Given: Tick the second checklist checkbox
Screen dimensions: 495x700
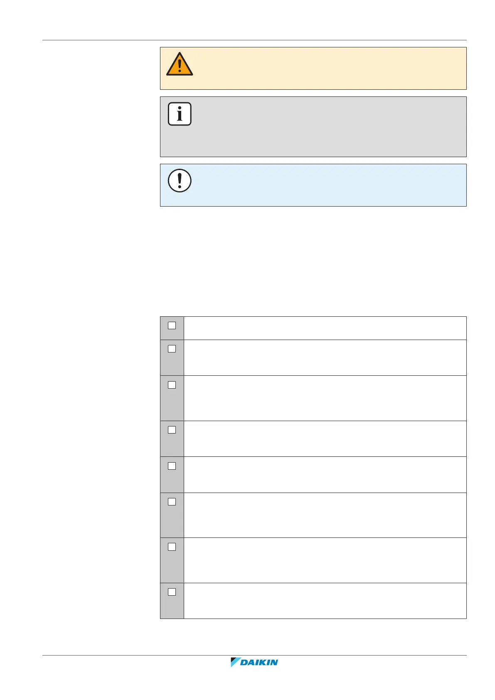Looking at the screenshot, I should tap(172, 349).
